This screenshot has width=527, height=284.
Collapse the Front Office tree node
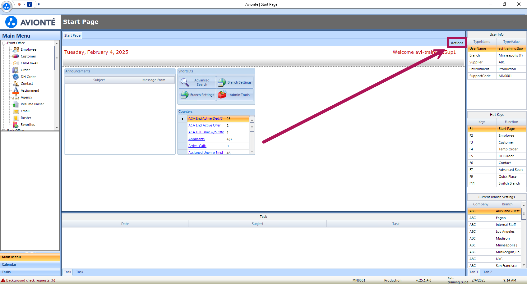[4, 43]
